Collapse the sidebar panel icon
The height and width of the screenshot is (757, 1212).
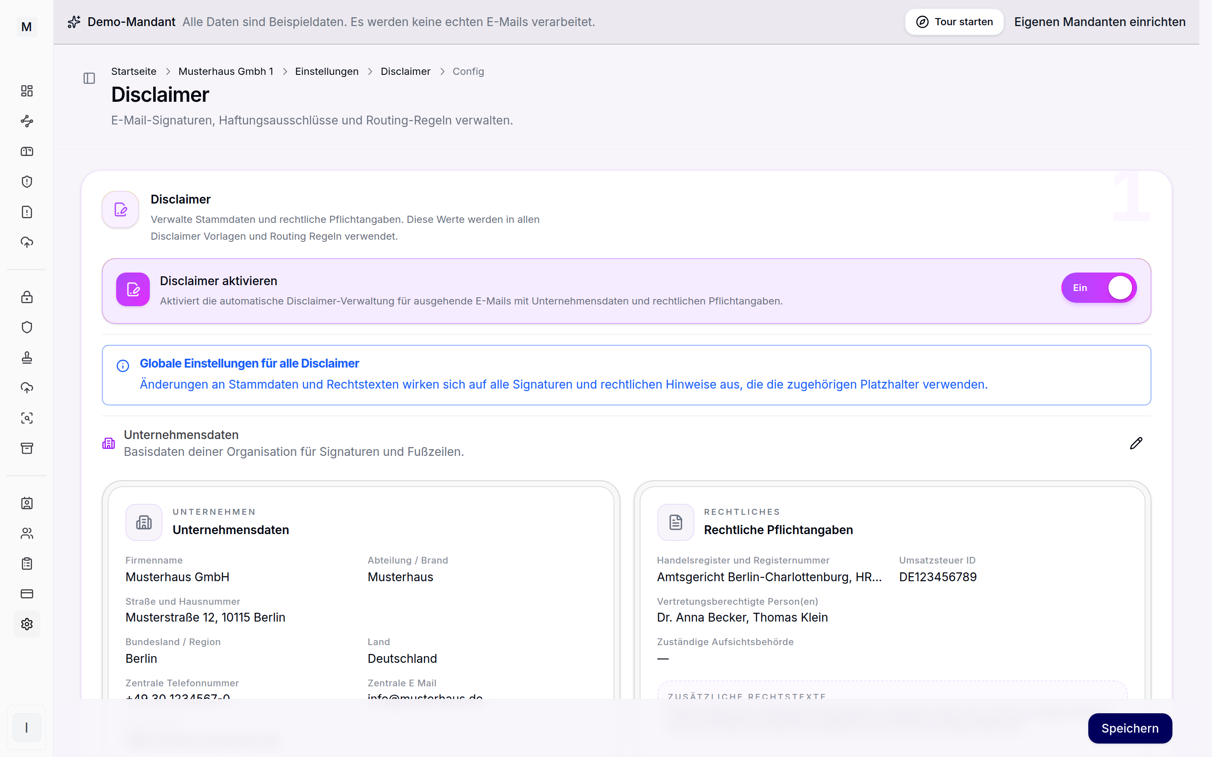click(89, 78)
